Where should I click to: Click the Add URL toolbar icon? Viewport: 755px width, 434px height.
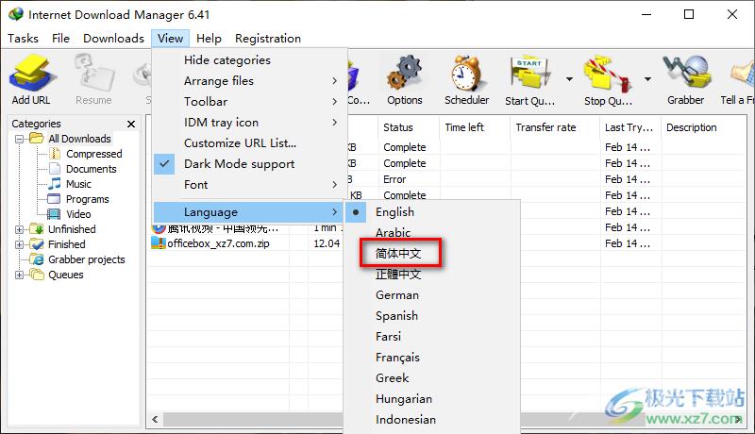coord(32,74)
